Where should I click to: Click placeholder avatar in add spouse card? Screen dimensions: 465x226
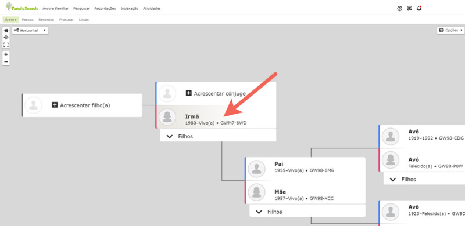tap(167, 93)
